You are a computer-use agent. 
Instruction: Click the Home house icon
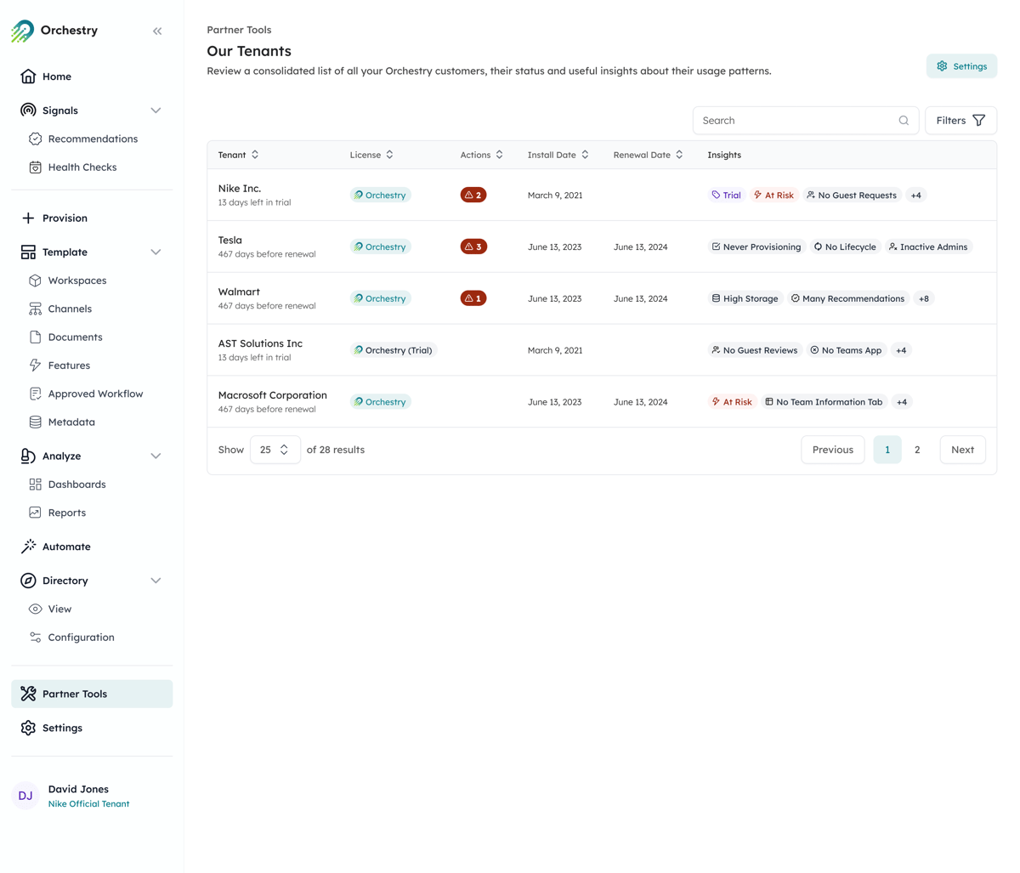tap(28, 77)
